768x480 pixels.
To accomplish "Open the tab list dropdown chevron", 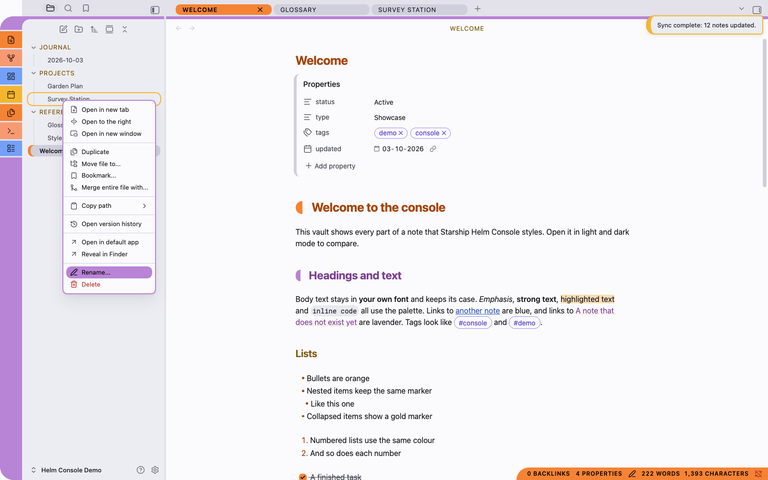I will [742, 9].
